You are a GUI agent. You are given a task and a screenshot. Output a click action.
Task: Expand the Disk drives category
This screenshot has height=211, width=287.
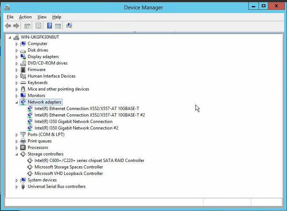17,50
